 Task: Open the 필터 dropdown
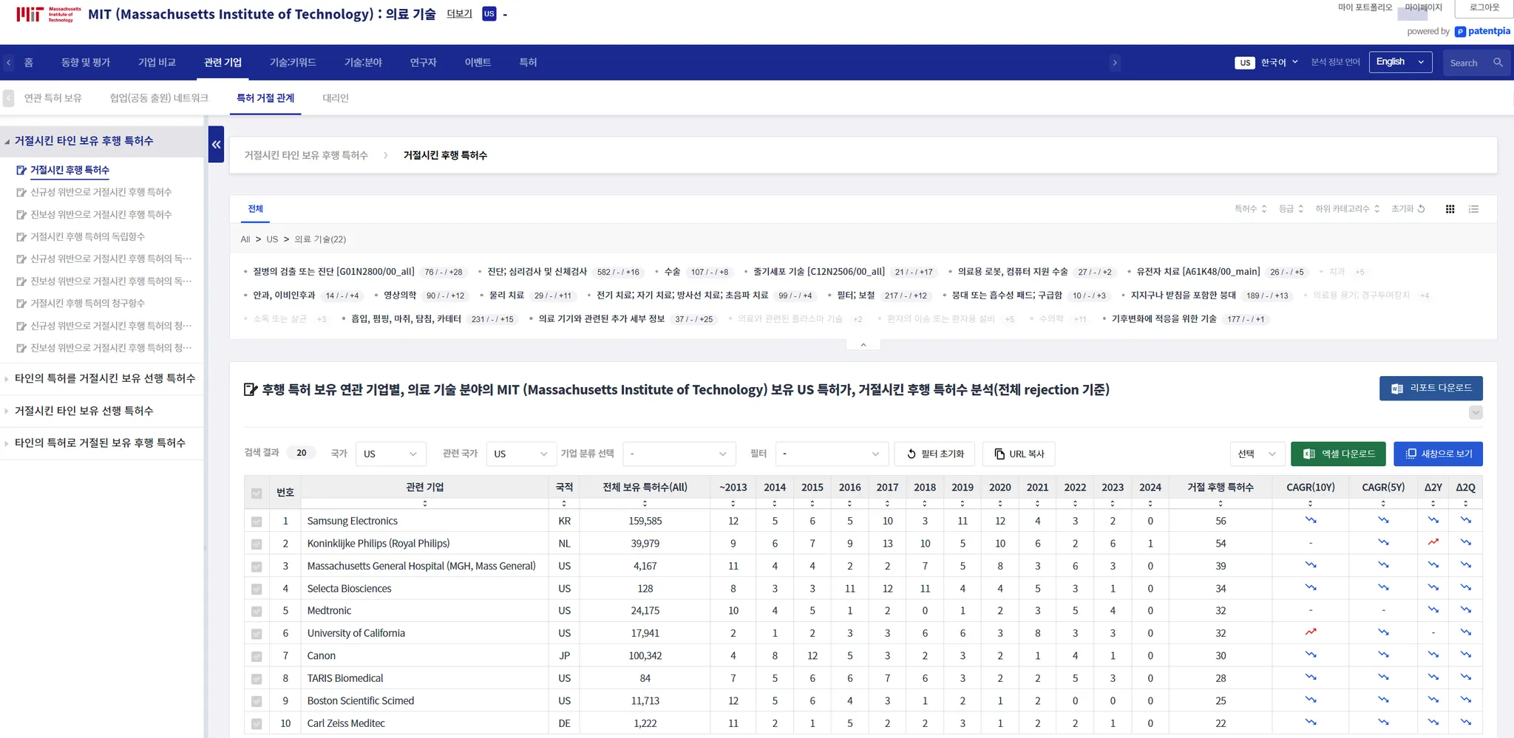(831, 454)
